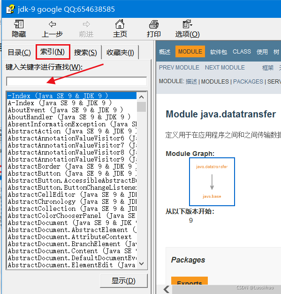Select 'AbstractDocument.ElementEdit' entry

pyautogui.click(x=72, y=265)
